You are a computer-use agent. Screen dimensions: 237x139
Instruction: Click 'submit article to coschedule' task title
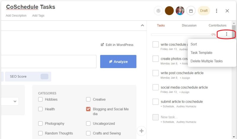[x=182, y=101]
